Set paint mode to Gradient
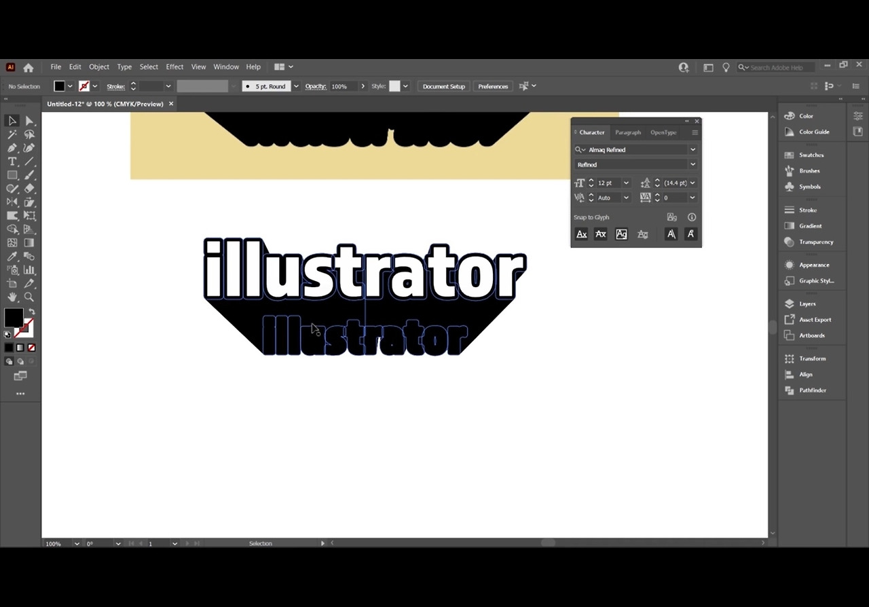Image resolution: width=869 pixels, height=607 pixels. [20, 348]
